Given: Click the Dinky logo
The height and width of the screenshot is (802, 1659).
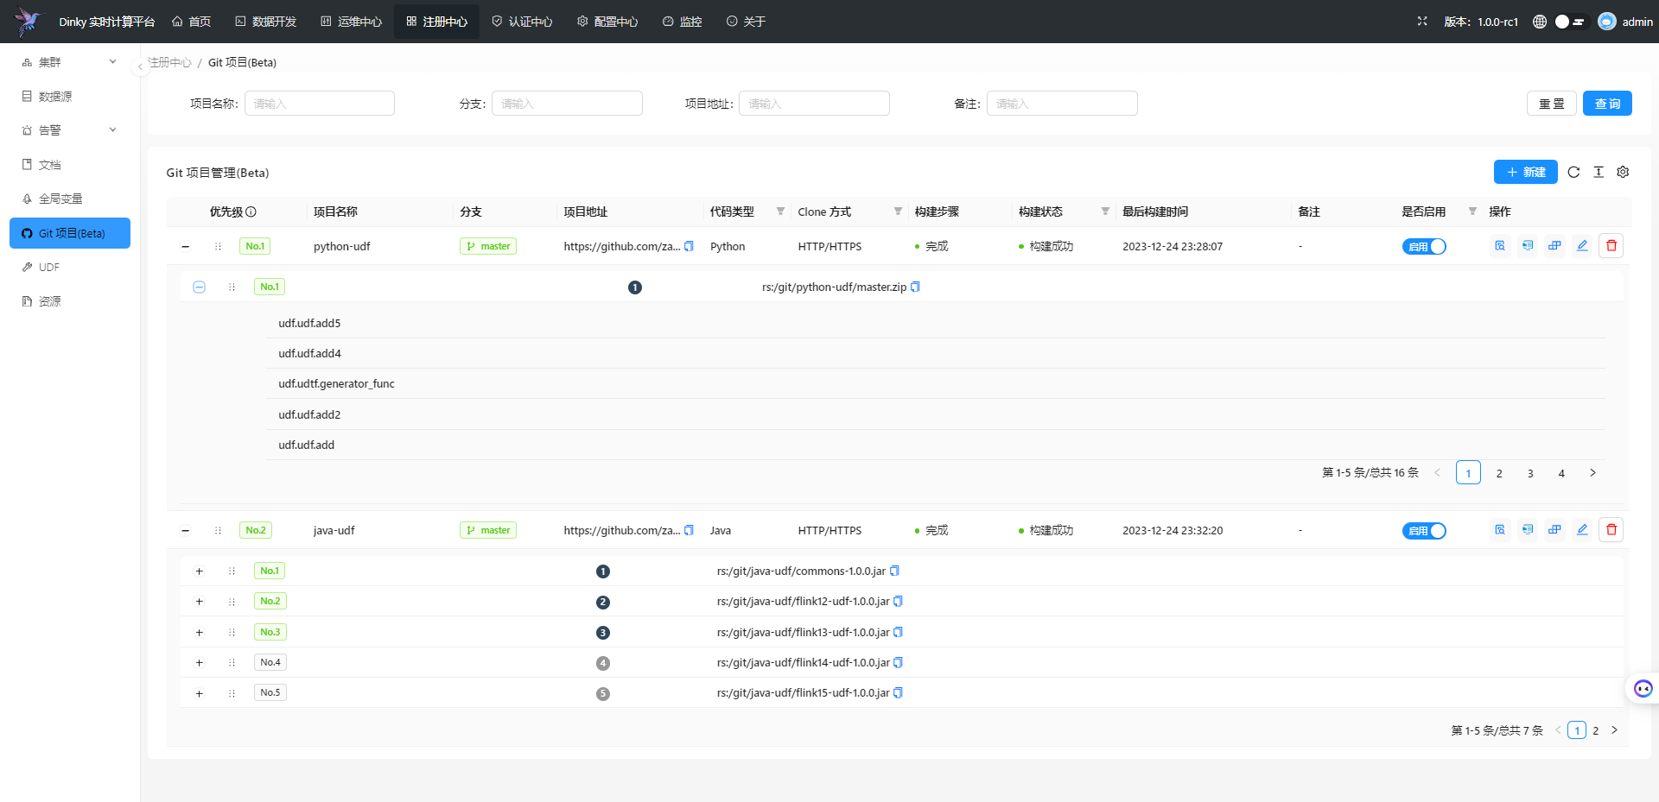Looking at the screenshot, I should pos(28,22).
